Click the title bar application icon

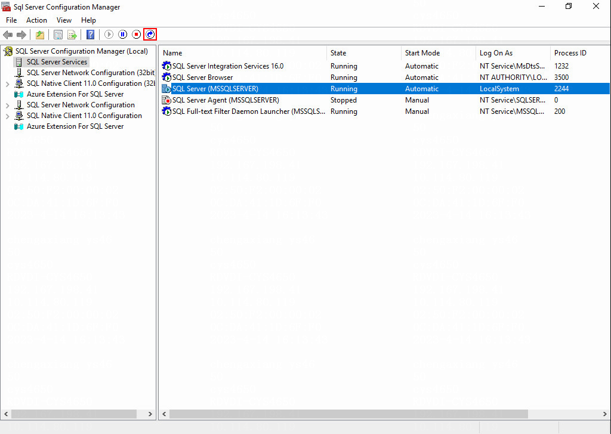click(6, 7)
